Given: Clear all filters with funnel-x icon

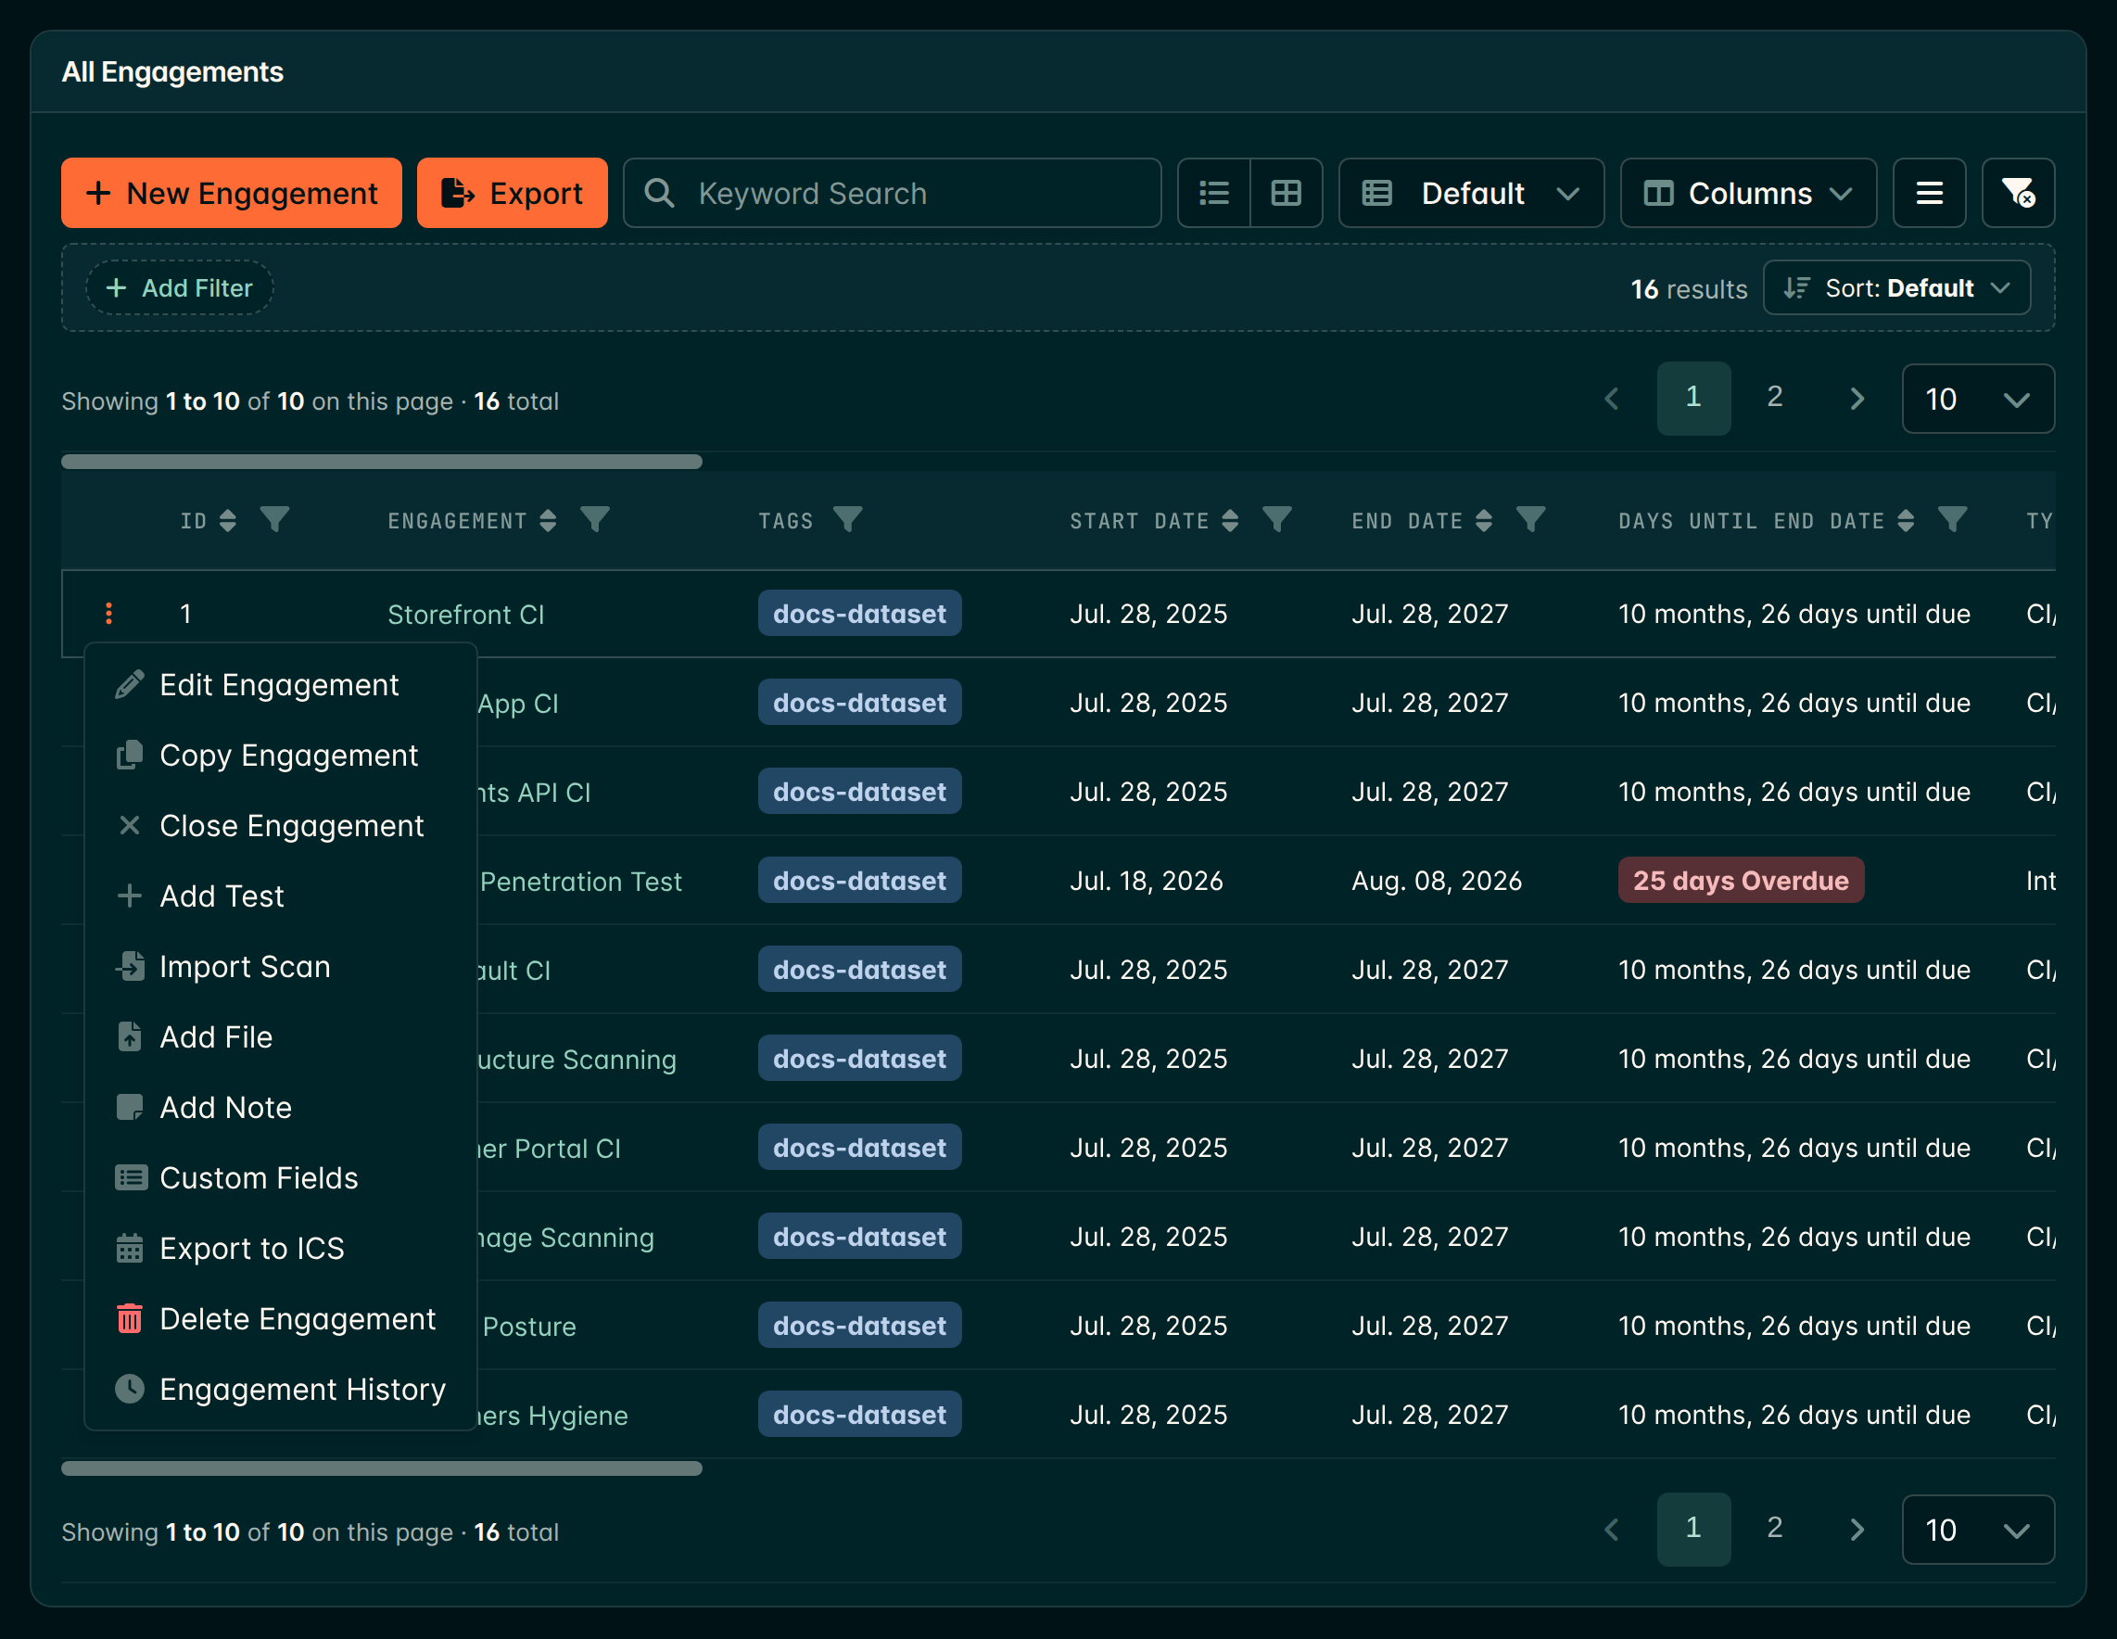Looking at the screenshot, I should pos(2018,193).
